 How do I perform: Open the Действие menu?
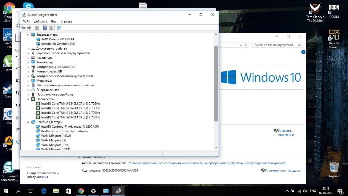point(41,22)
